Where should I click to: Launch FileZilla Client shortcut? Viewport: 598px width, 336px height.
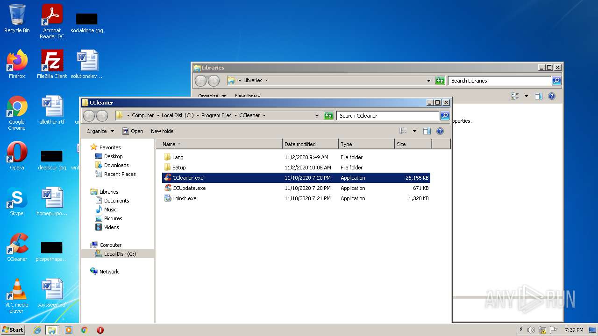pos(52,64)
